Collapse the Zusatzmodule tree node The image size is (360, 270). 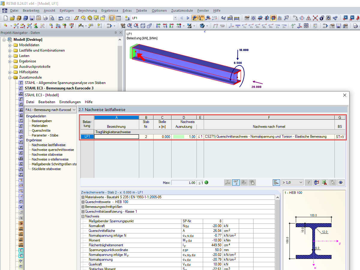[10, 77]
